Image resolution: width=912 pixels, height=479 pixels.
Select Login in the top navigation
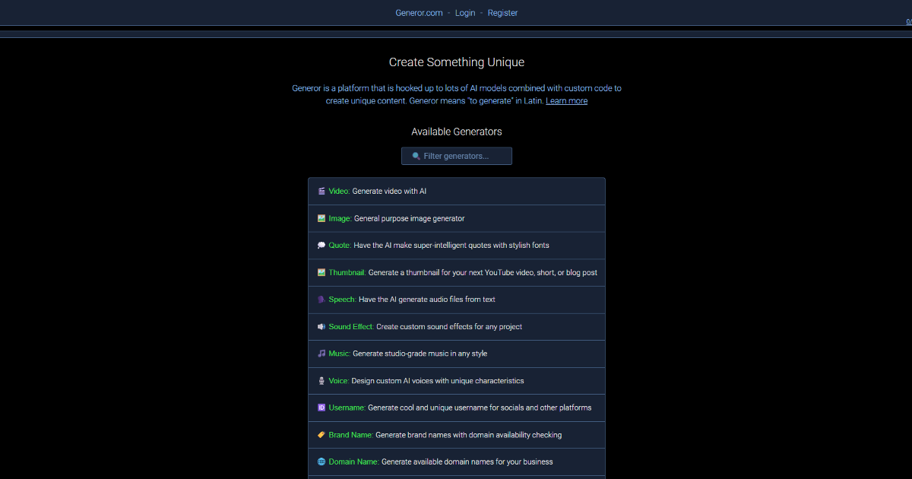pos(464,12)
